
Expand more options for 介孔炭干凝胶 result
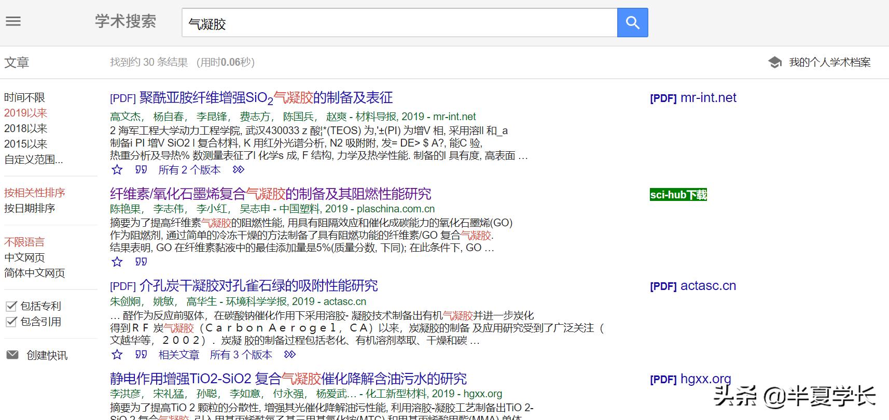coord(290,354)
